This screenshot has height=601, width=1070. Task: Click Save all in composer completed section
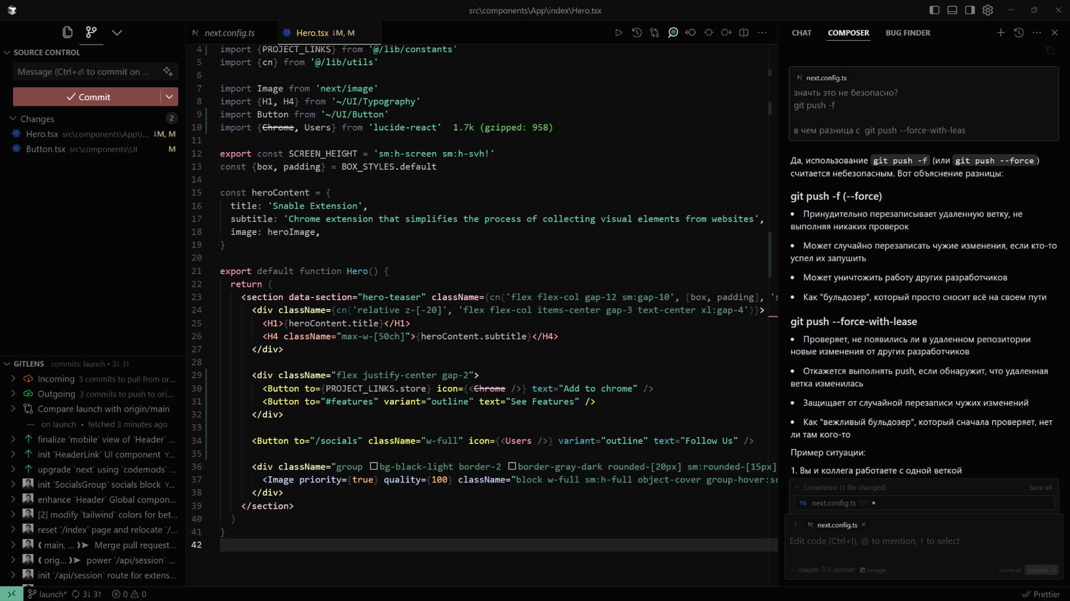point(1040,487)
